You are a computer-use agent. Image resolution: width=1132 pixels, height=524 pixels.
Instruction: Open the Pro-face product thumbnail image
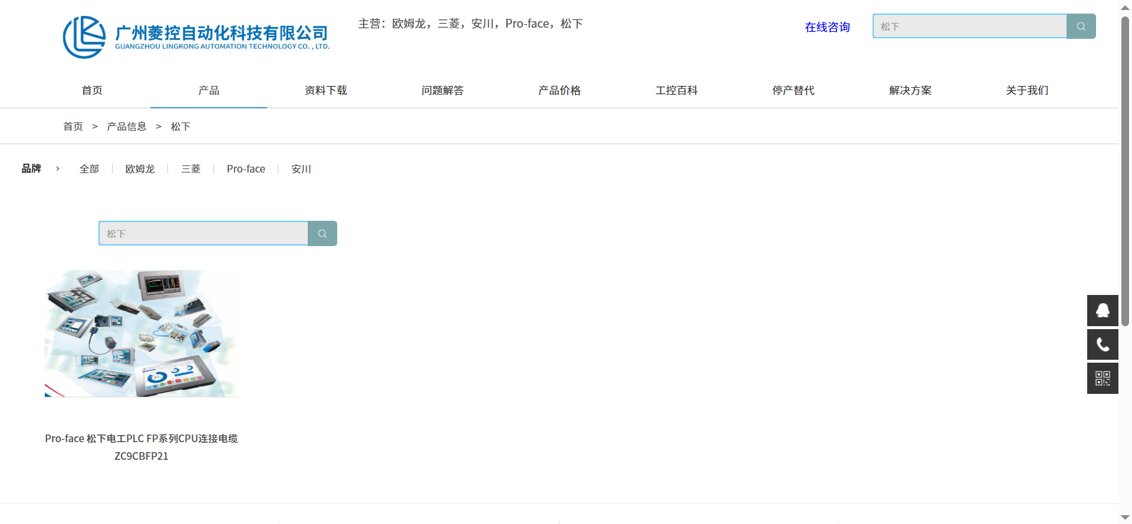pyautogui.click(x=141, y=334)
